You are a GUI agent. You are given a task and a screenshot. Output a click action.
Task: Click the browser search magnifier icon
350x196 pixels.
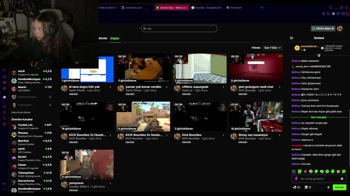(x=331, y=8)
